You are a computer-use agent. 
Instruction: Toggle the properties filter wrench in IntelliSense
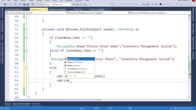coord(66,76)
